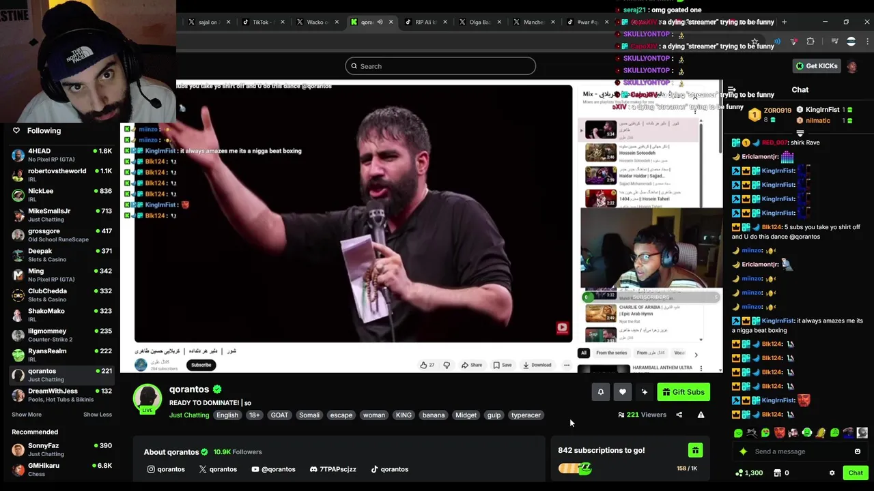This screenshot has width=874, height=491.
Task: Switch to the Olga Ba X tab
Action: pyautogui.click(x=479, y=22)
